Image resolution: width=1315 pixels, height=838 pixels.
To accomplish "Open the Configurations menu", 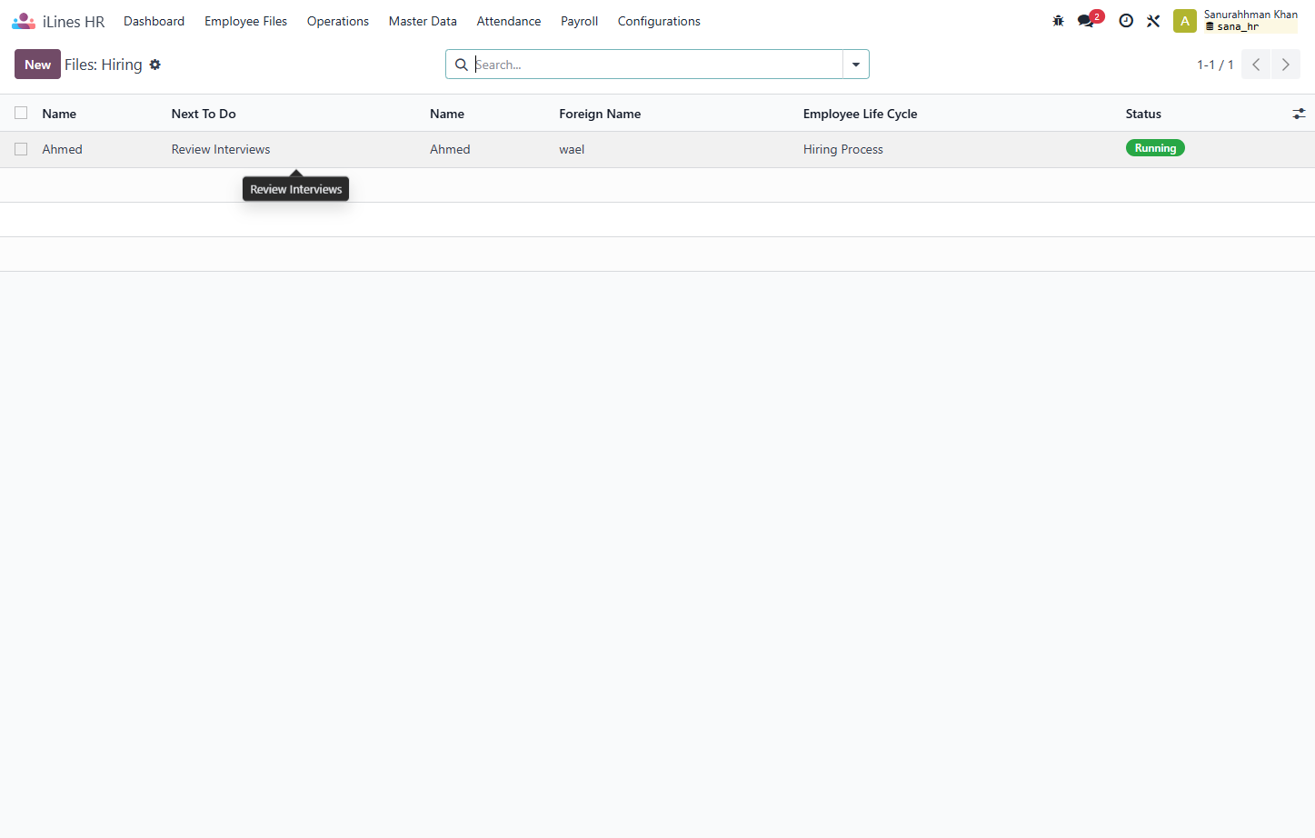I will [x=659, y=21].
